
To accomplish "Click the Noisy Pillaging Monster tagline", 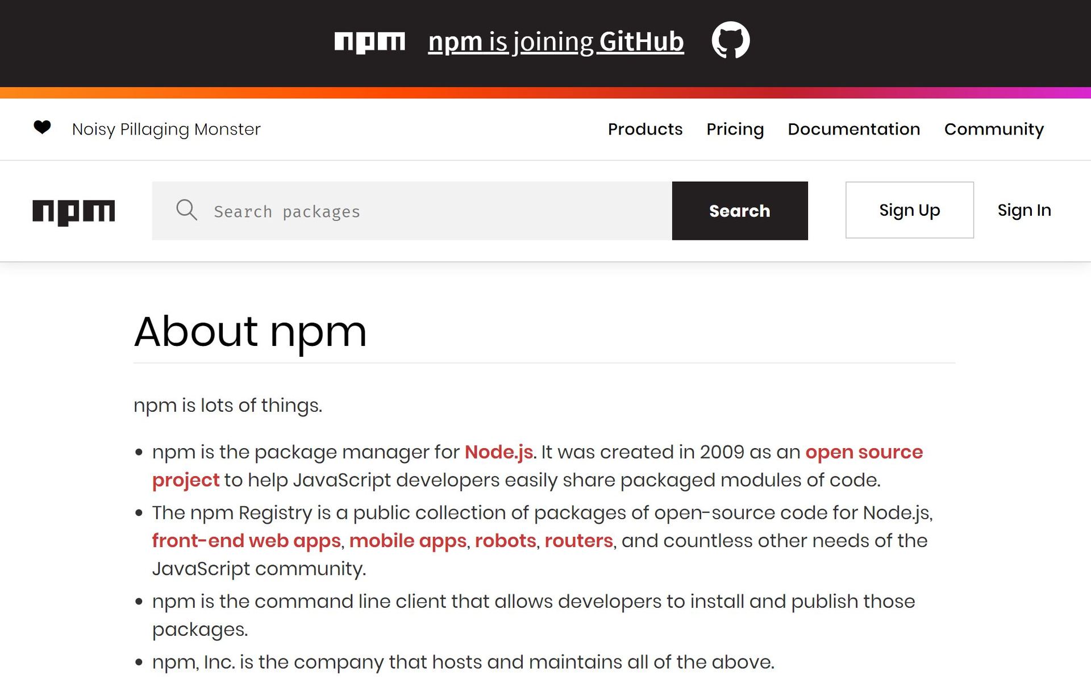I will (165, 129).
